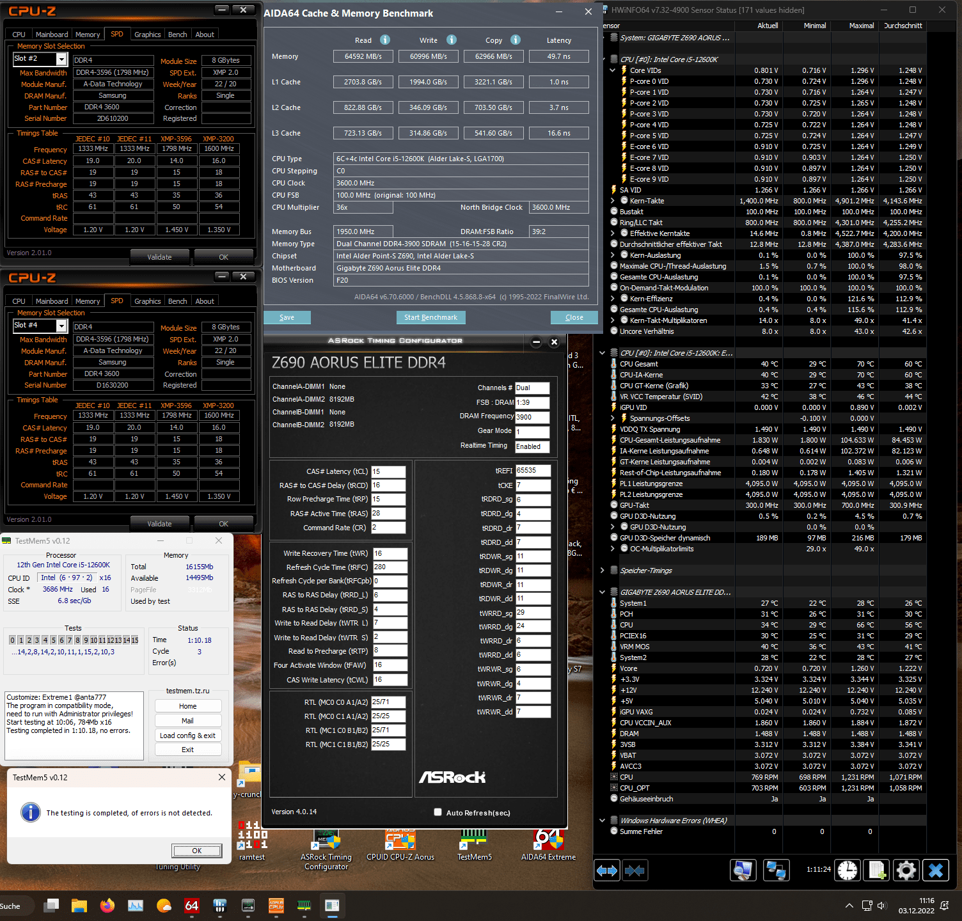Click the tREFI value field

[x=535, y=470]
